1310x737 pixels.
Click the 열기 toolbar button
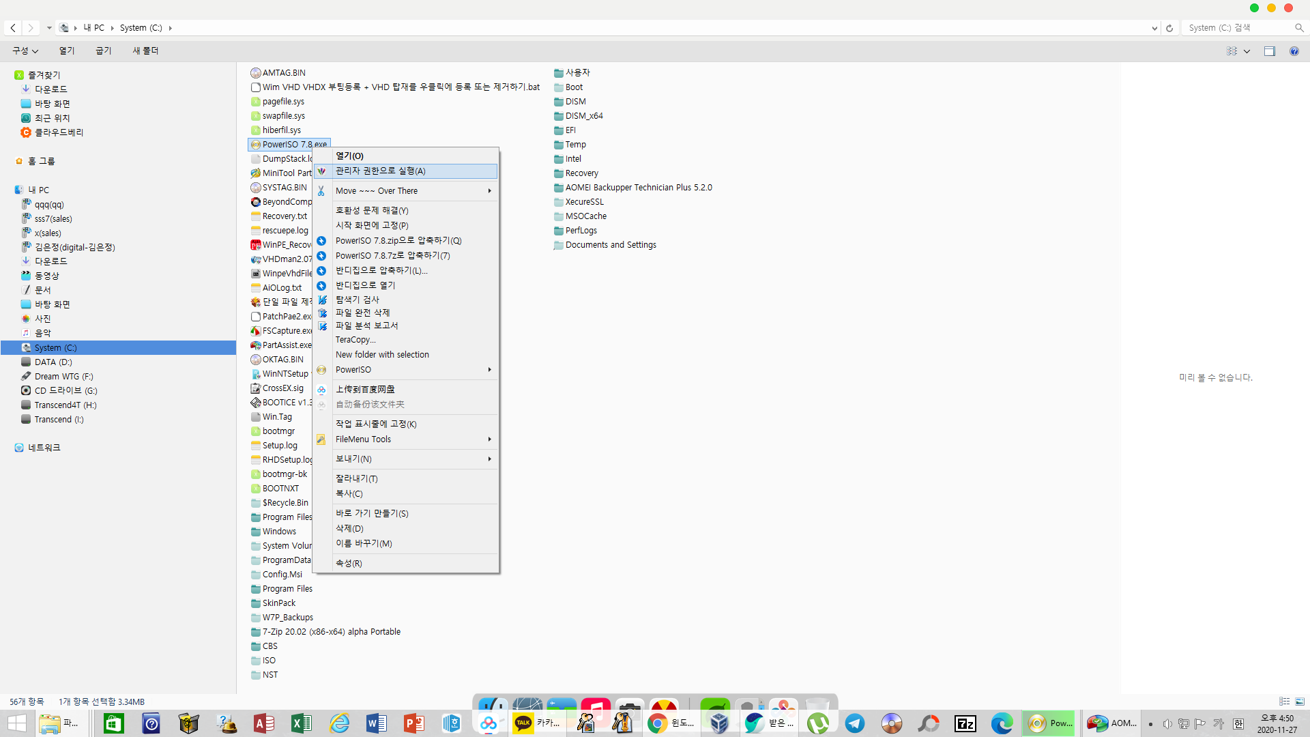pyautogui.click(x=67, y=51)
